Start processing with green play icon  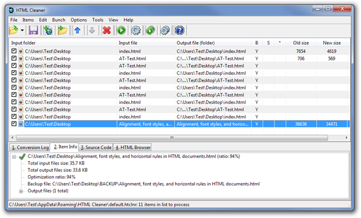pyautogui.click(x=121, y=31)
